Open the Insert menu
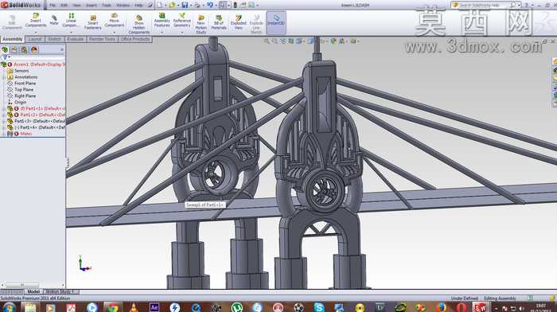This screenshot has width=557, height=312. coord(91,5)
